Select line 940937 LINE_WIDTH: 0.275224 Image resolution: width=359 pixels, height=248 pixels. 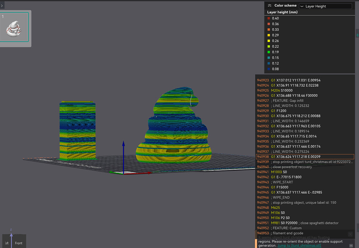[305, 152]
